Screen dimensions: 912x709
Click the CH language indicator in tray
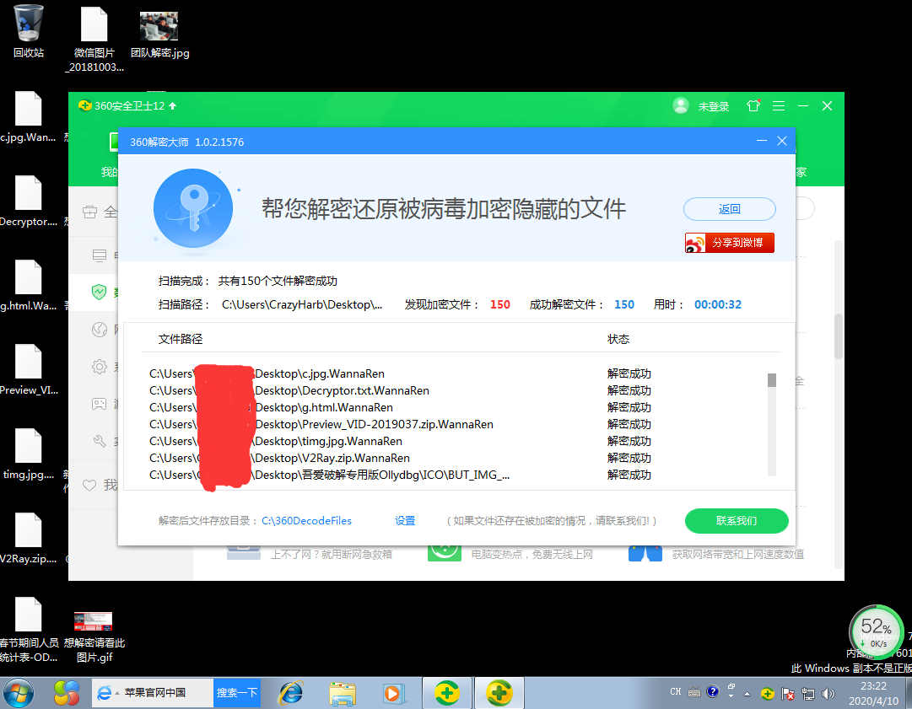point(675,691)
